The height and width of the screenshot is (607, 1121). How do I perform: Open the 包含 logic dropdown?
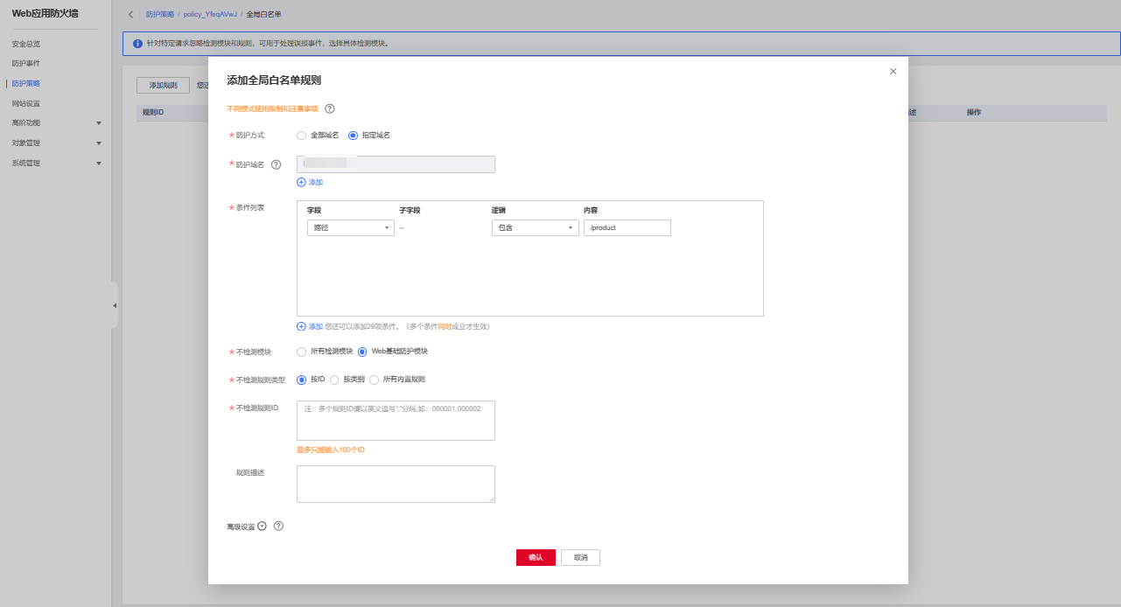pyautogui.click(x=535, y=227)
